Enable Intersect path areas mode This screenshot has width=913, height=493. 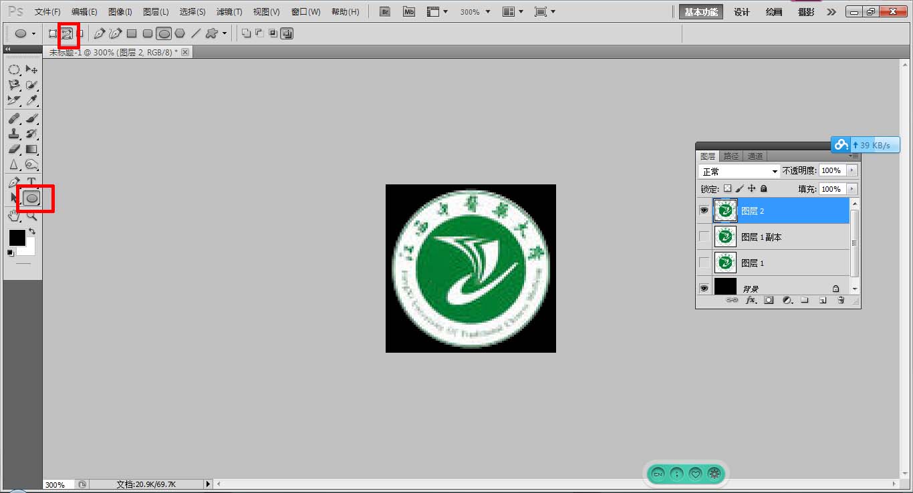(x=273, y=33)
